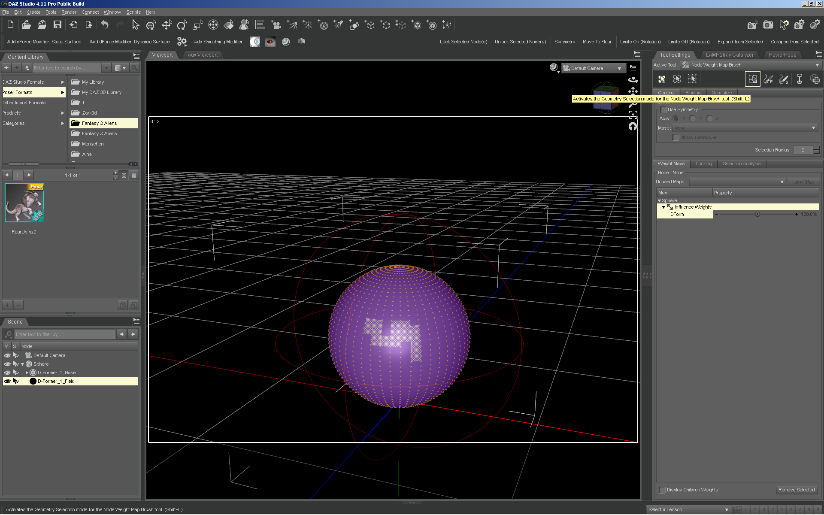Select the Node Selection arrow tool
This screenshot has height=515, width=824.
coord(136,25)
